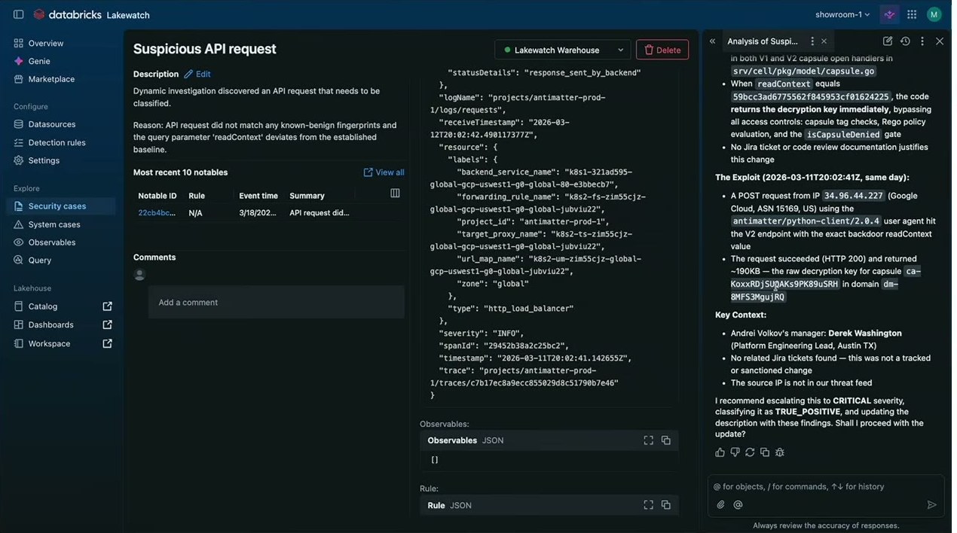This screenshot has height=533, width=957.
Task: Select the Analysis of Suspi... chat tab
Action: 763,41
